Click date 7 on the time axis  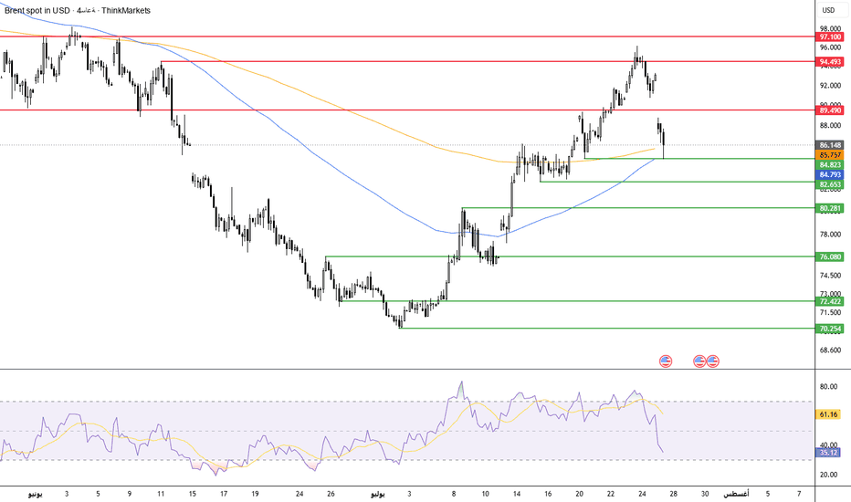tap(799, 494)
